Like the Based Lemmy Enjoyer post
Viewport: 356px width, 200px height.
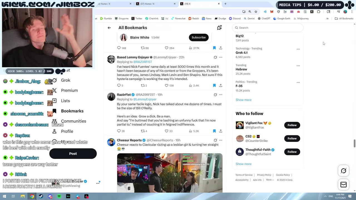167,85
